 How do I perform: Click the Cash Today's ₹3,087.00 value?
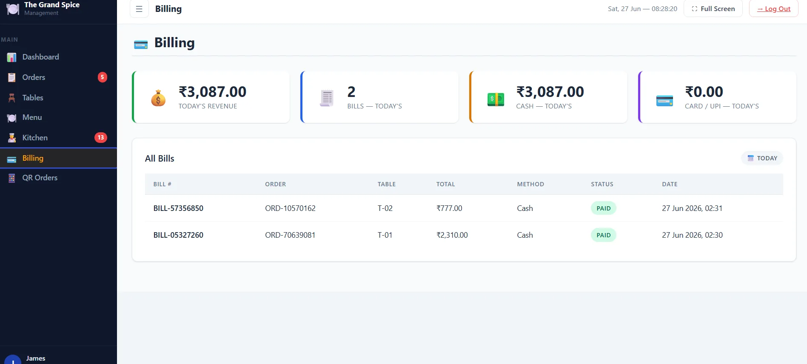click(550, 91)
